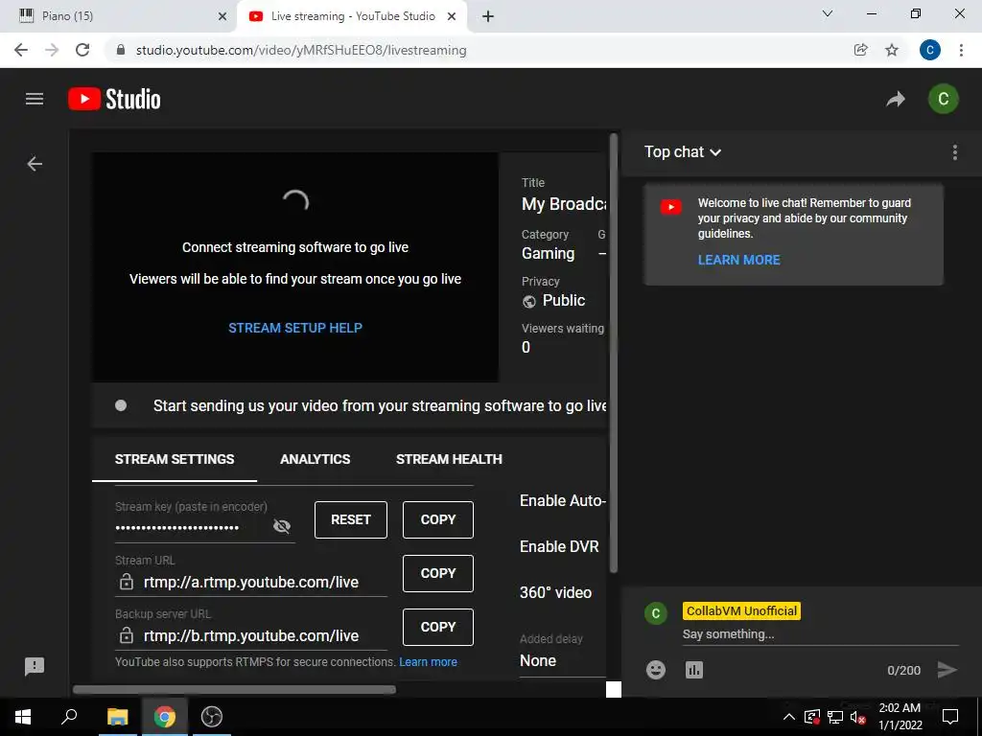Open the green C account avatar menu
Screen dimensions: 982x736
pyautogui.click(x=944, y=99)
